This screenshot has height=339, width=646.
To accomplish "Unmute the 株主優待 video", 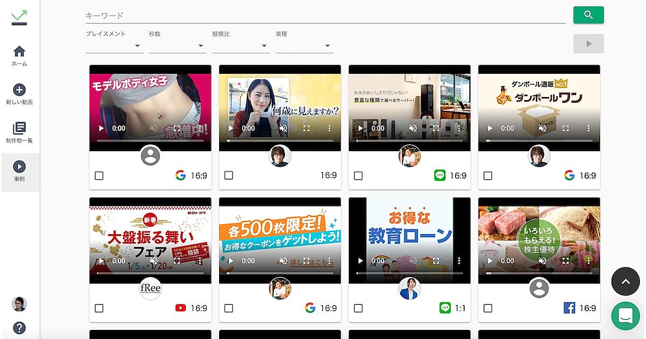I will pyautogui.click(x=543, y=261).
